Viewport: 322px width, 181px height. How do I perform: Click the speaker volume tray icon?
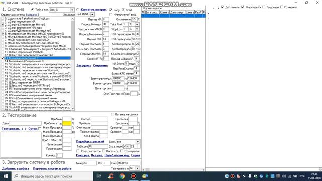(x=284, y=176)
